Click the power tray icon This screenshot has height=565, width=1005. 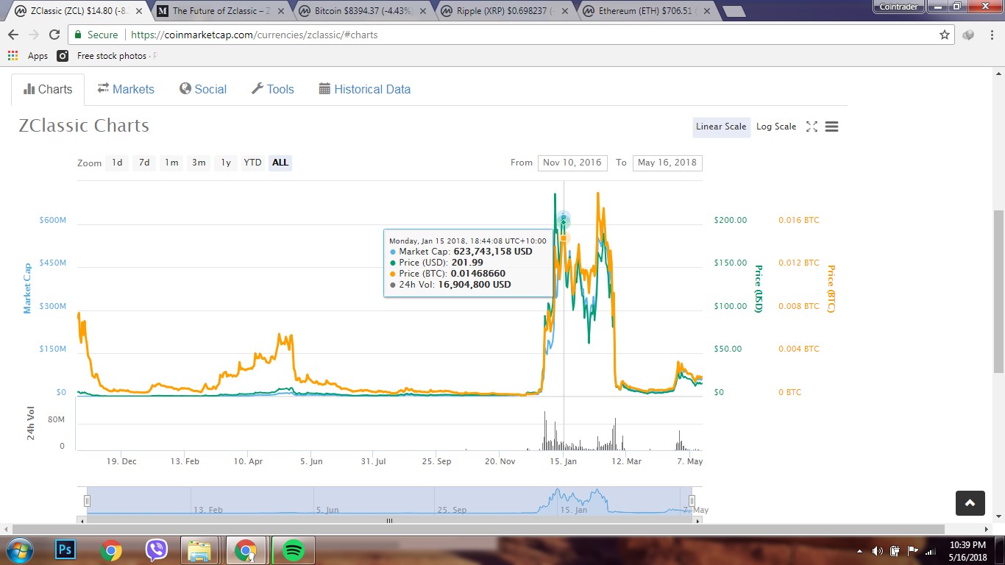(x=895, y=550)
